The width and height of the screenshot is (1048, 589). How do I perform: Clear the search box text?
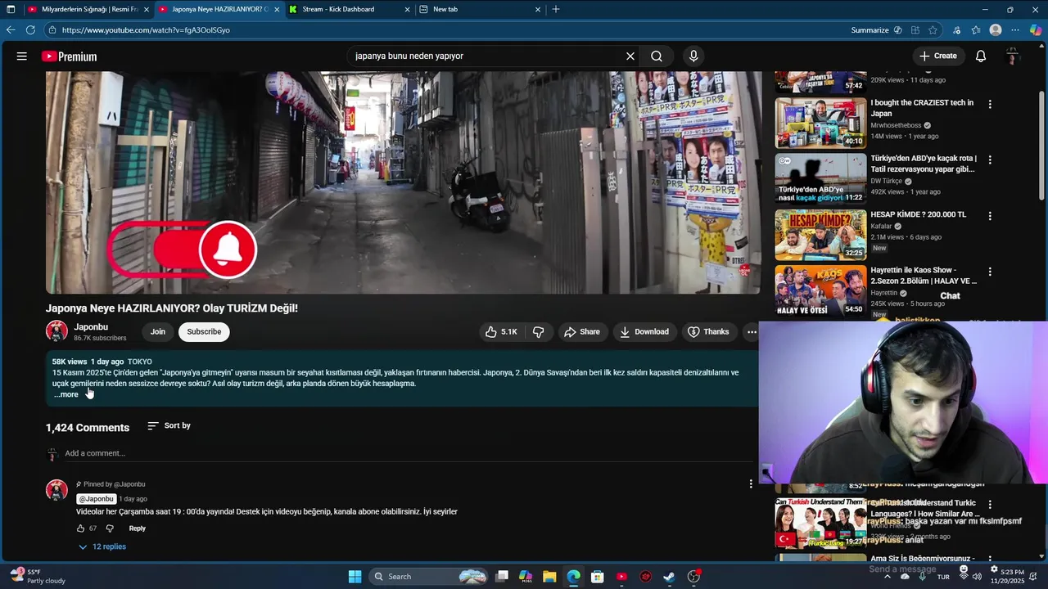point(630,56)
